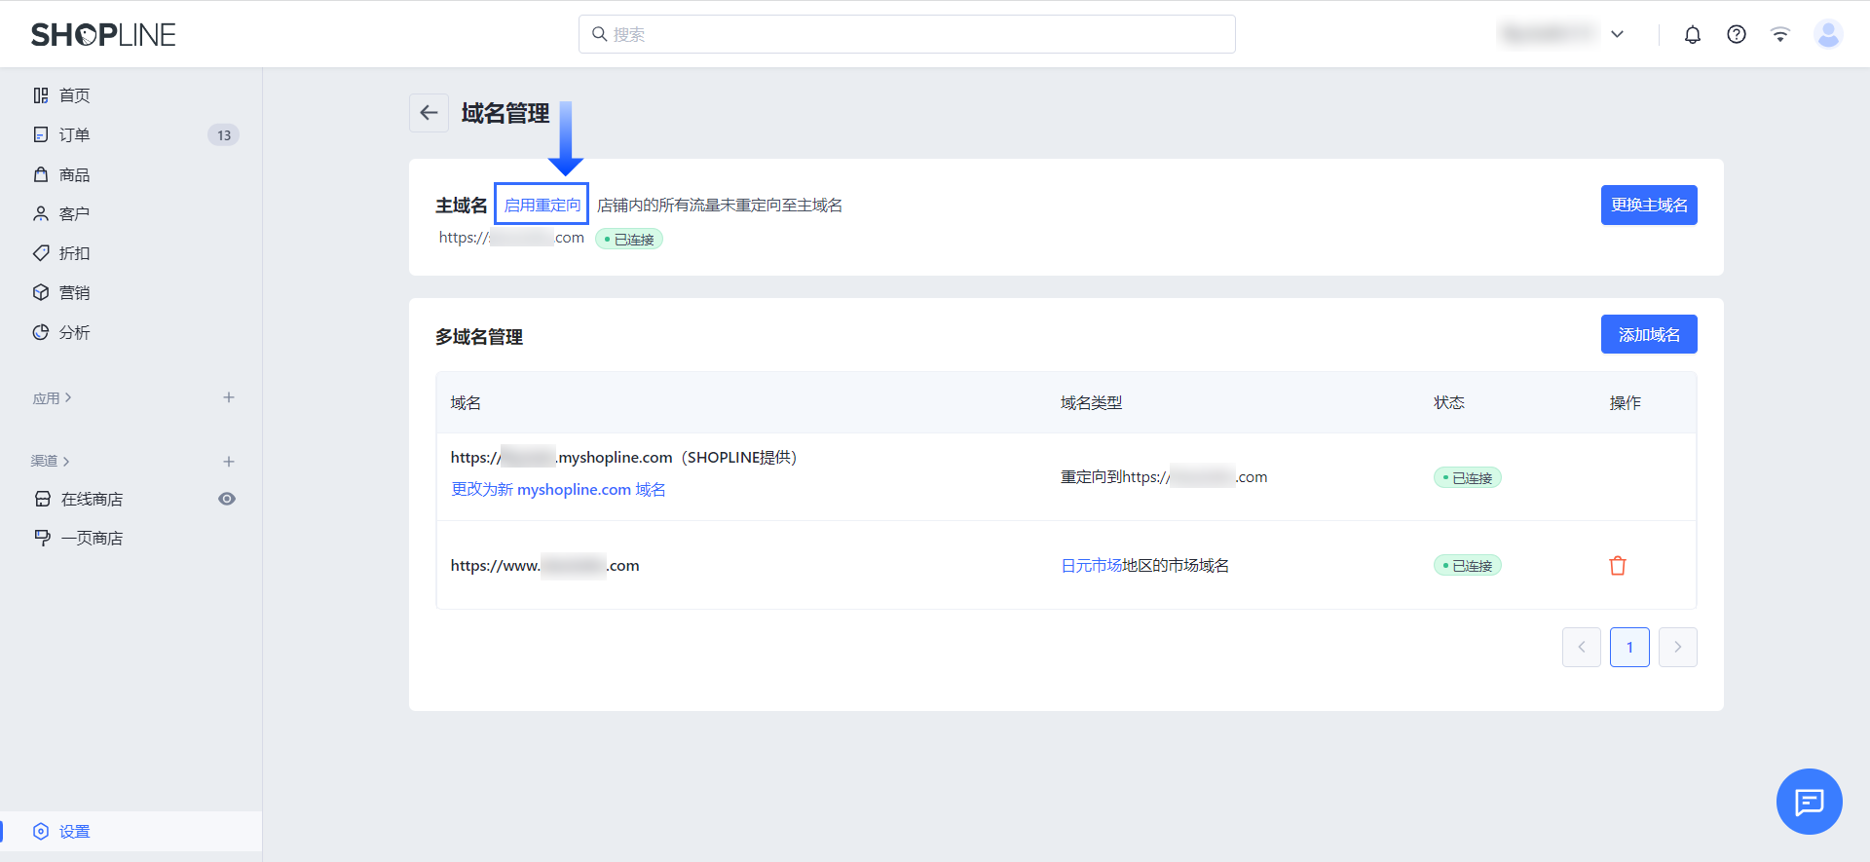This screenshot has width=1870, height=862.
Task: Delete the www domain with trash icon
Action: pyautogui.click(x=1618, y=566)
